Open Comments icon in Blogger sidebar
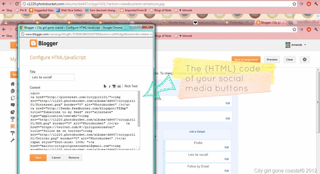This screenshot has width=320, height=174. [12, 105]
